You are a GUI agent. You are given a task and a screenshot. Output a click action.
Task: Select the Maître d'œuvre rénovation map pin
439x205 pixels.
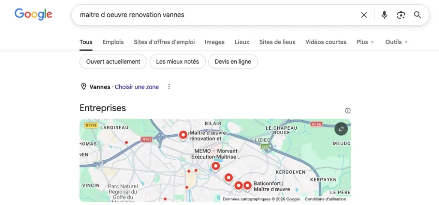click(183, 135)
